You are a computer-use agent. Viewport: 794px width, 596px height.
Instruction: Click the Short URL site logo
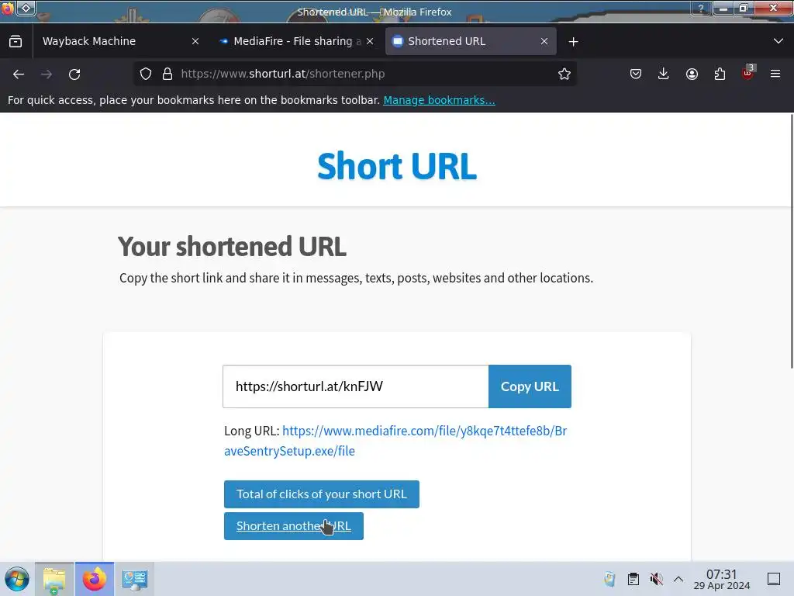pyautogui.click(x=396, y=166)
